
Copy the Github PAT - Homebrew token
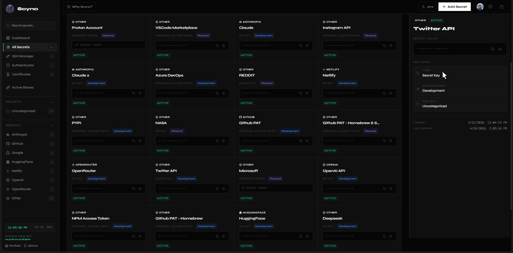(217, 236)
